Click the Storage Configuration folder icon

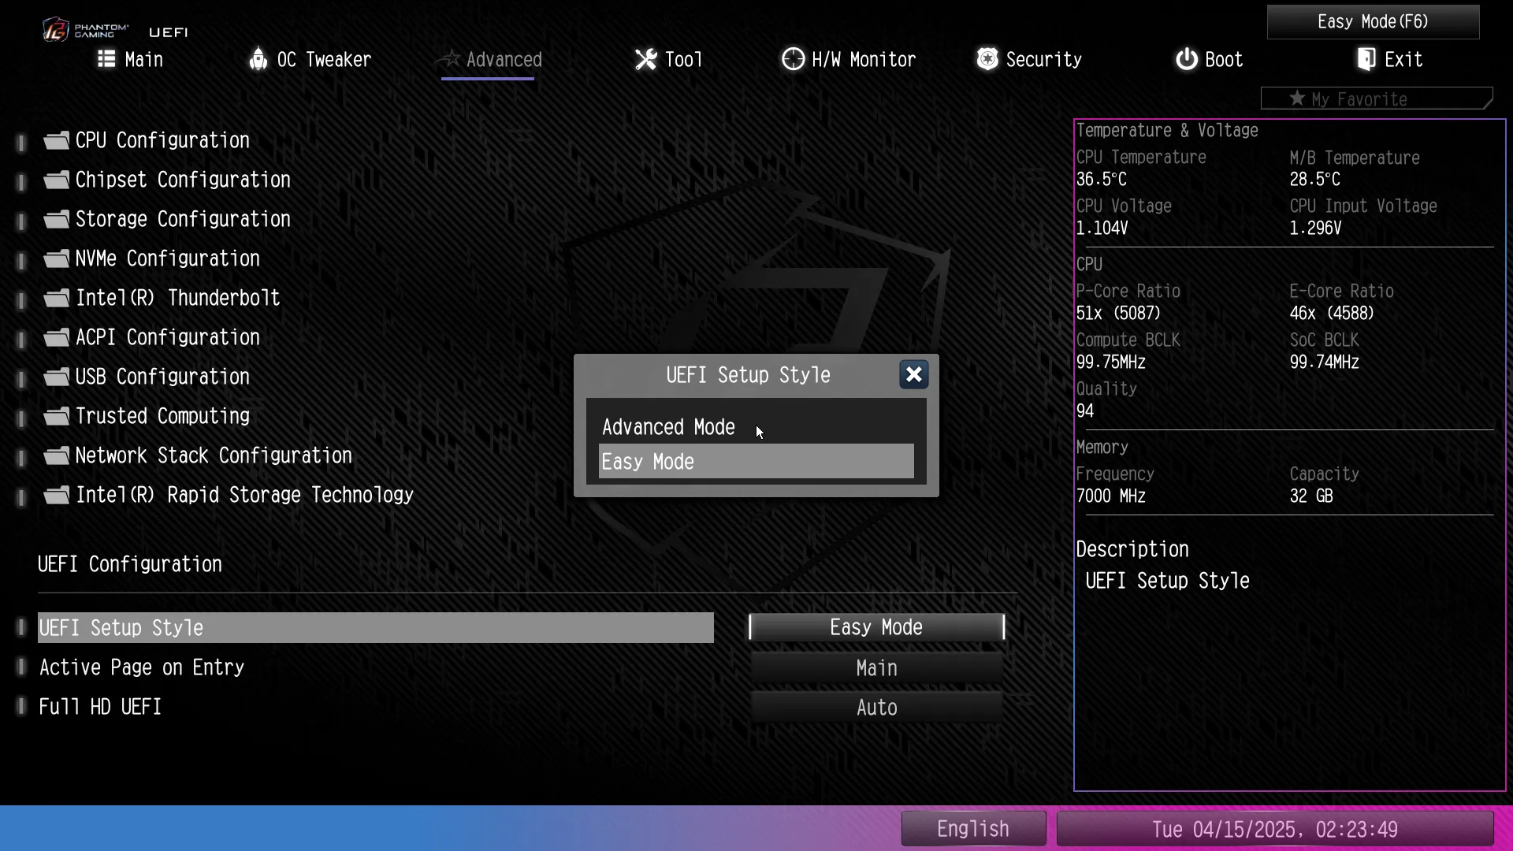point(56,219)
